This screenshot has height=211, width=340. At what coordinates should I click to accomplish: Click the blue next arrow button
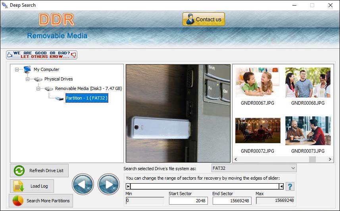(109, 184)
